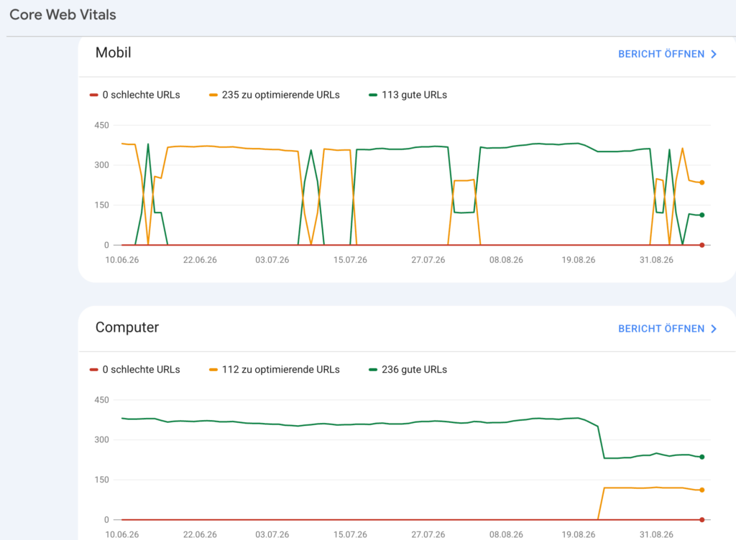Click date label 27.07.26 on Mobil chart
The height and width of the screenshot is (540, 736).
click(x=428, y=260)
